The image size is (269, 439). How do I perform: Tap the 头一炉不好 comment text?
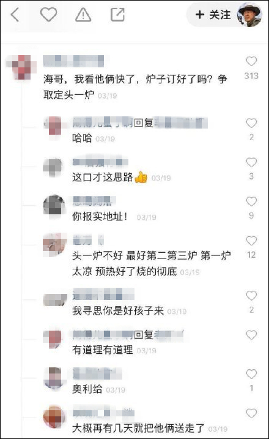coord(151,263)
